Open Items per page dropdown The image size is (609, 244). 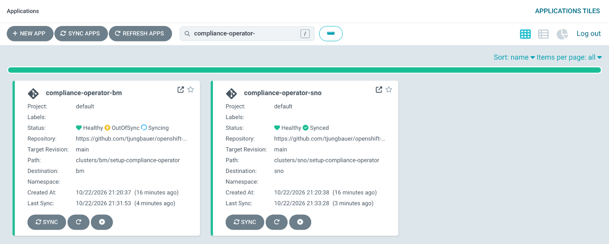click(x=569, y=57)
